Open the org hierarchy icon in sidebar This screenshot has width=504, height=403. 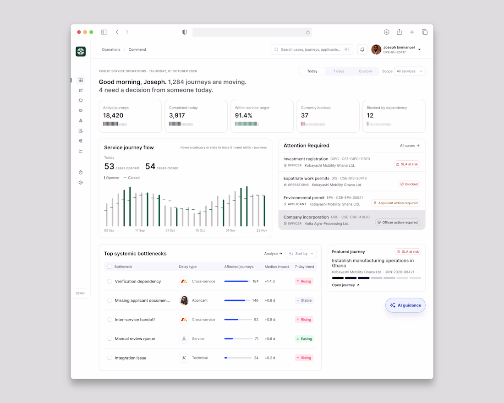click(x=81, y=120)
